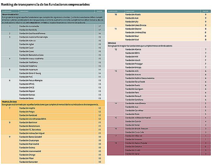
Task: Select the 'TRANSLÚCIDAS' section heading
Action: pos(9,102)
